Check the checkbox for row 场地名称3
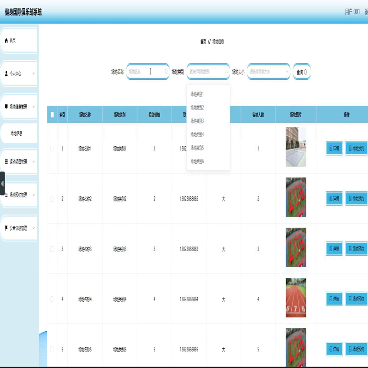 [x=52, y=249]
